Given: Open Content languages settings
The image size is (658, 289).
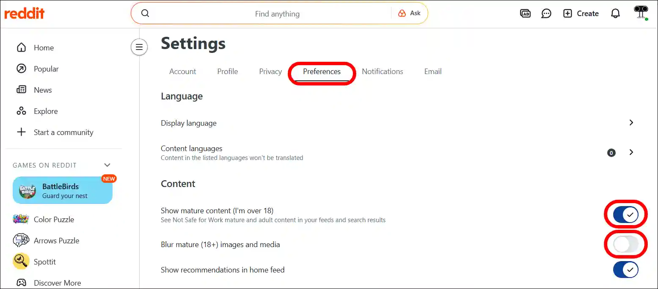Looking at the screenshot, I should pyautogui.click(x=631, y=152).
